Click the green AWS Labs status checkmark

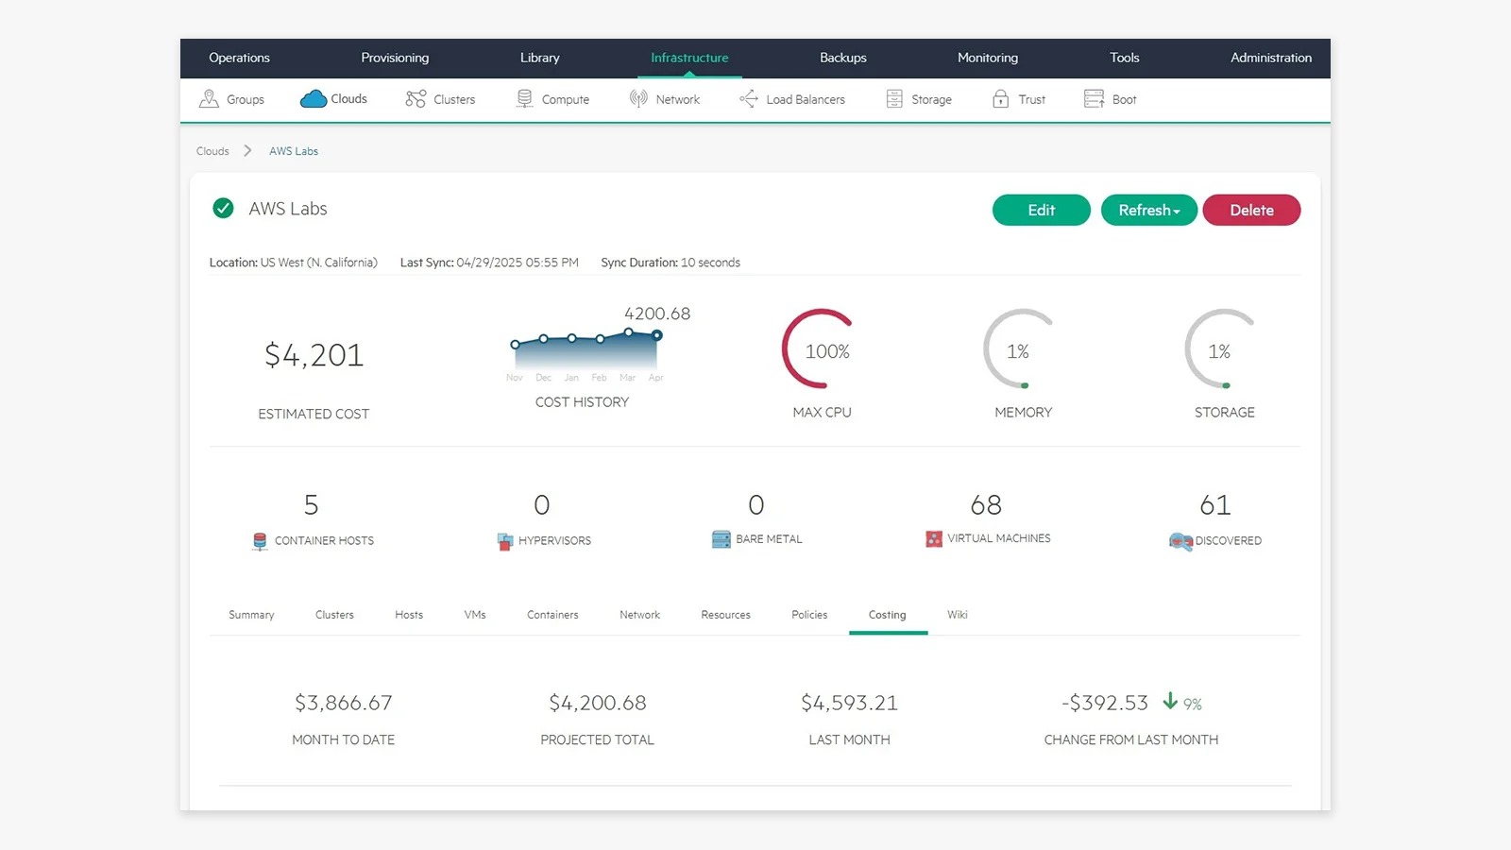click(x=223, y=208)
